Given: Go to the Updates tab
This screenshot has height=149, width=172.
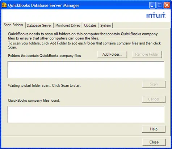Looking at the screenshot, I should [90, 25].
